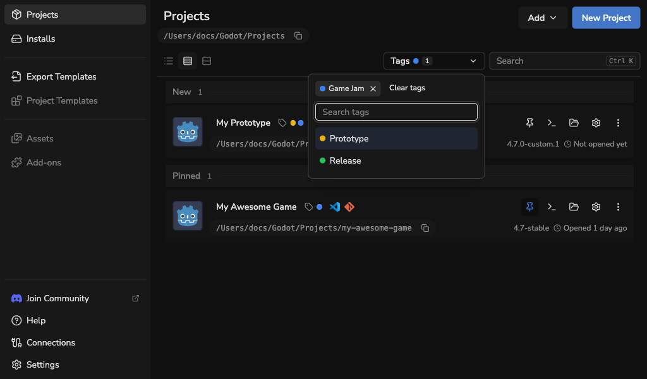Click the Settings gear icon in sidebar
647x379 pixels.
point(16,364)
